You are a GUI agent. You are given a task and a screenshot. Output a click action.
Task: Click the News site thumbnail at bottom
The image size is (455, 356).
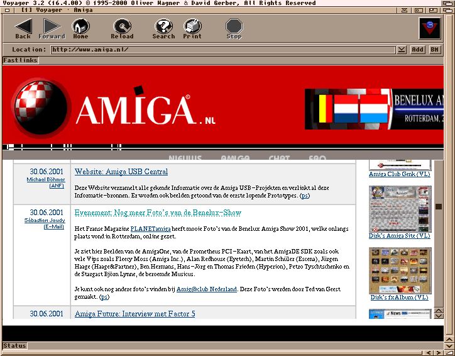[x=400, y=314]
